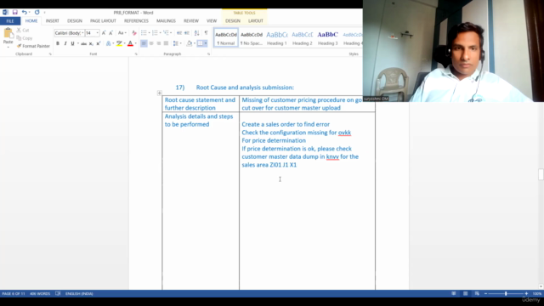This screenshot has width=544, height=306.
Task: Switch to REFERENCES tab
Action: (x=136, y=21)
